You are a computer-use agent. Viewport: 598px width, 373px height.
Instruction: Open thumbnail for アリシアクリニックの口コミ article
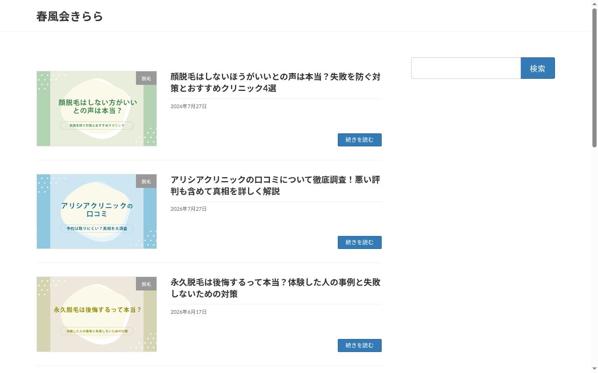pos(97,212)
